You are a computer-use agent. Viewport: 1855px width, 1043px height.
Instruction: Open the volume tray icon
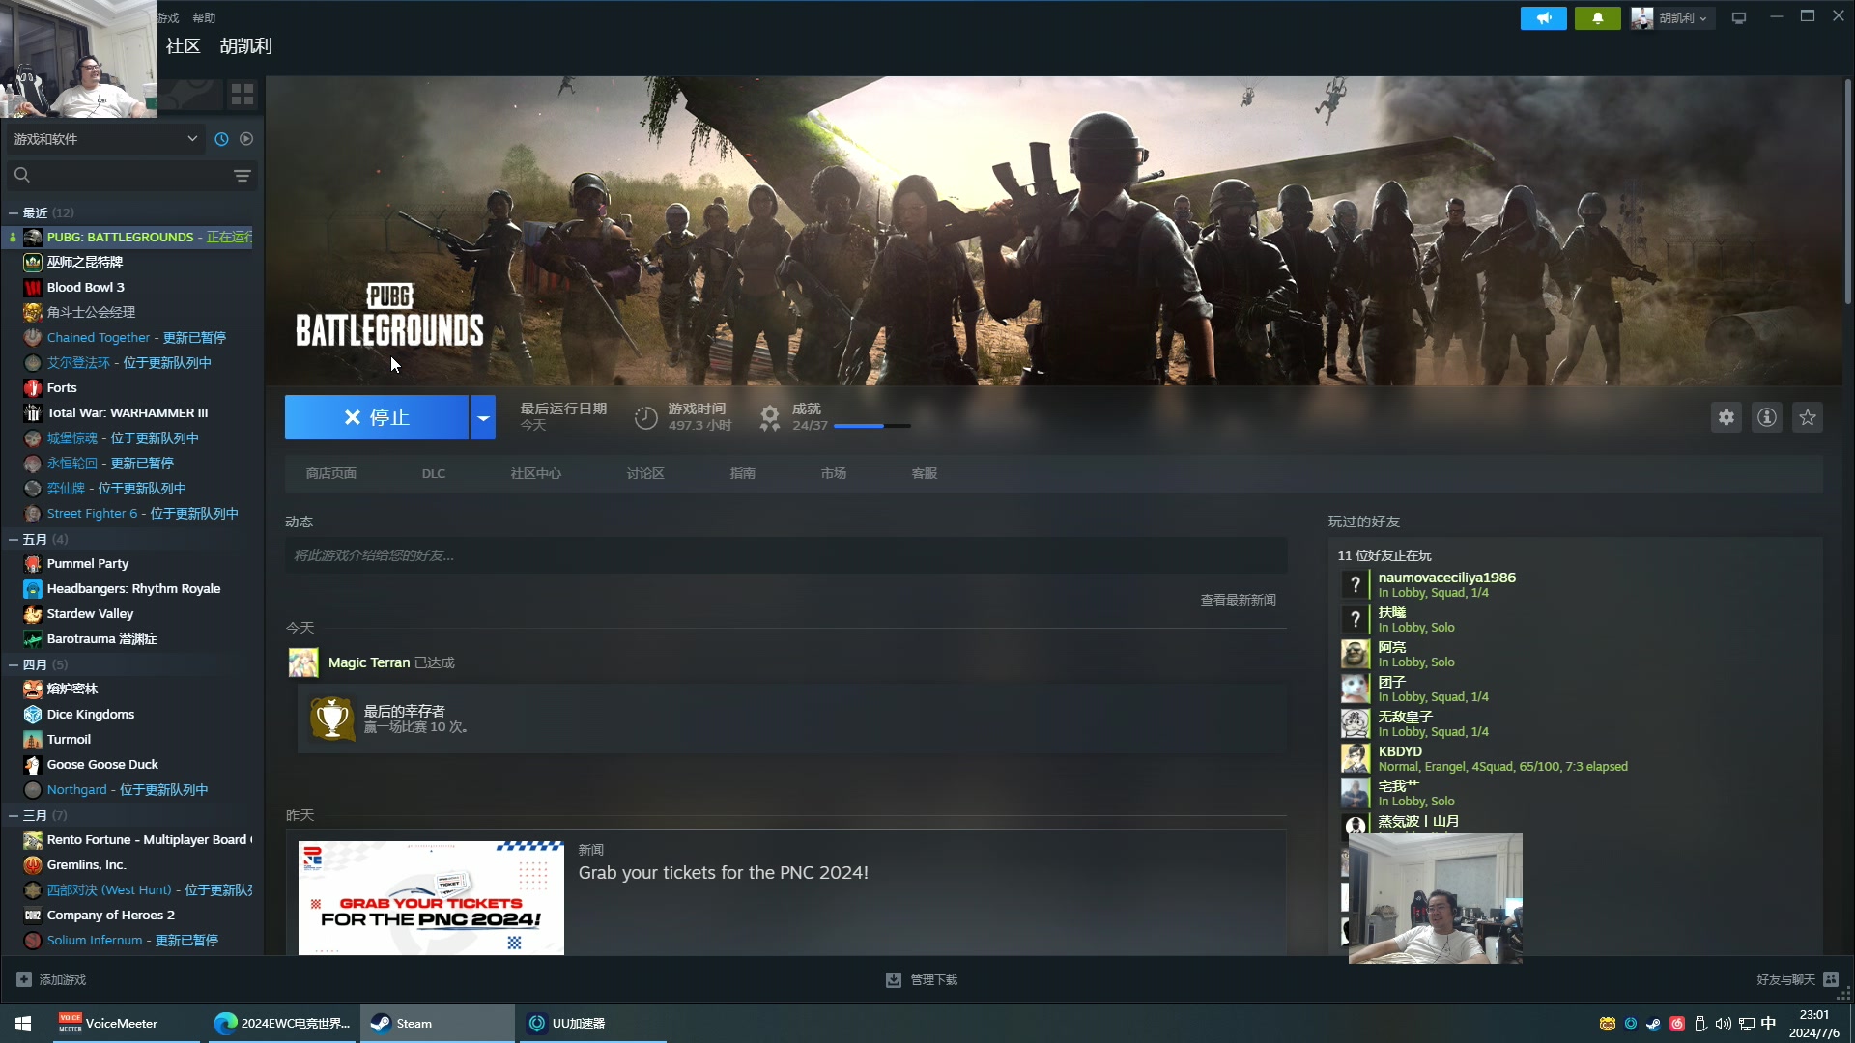pos(1724,1024)
